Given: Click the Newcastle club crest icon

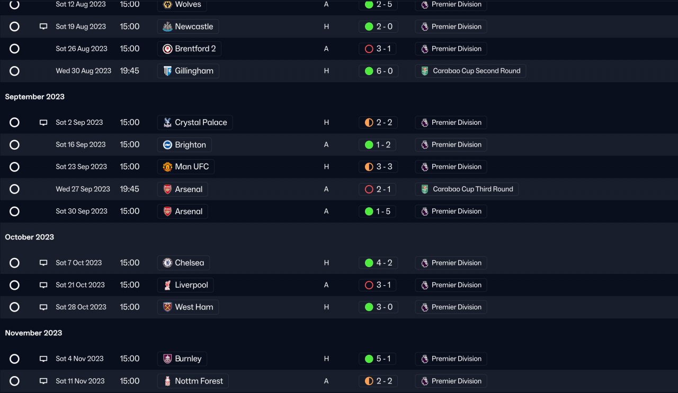Looking at the screenshot, I should [x=167, y=26].
